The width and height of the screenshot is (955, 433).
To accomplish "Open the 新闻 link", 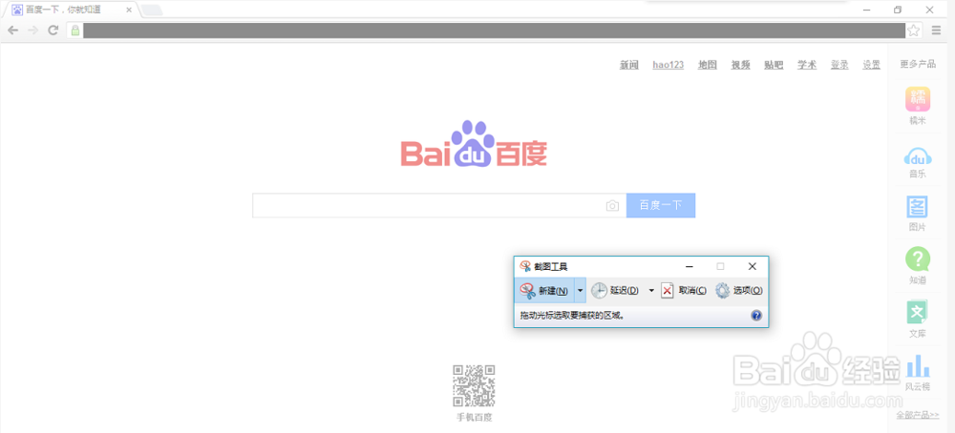I will (x=629, y=65).
